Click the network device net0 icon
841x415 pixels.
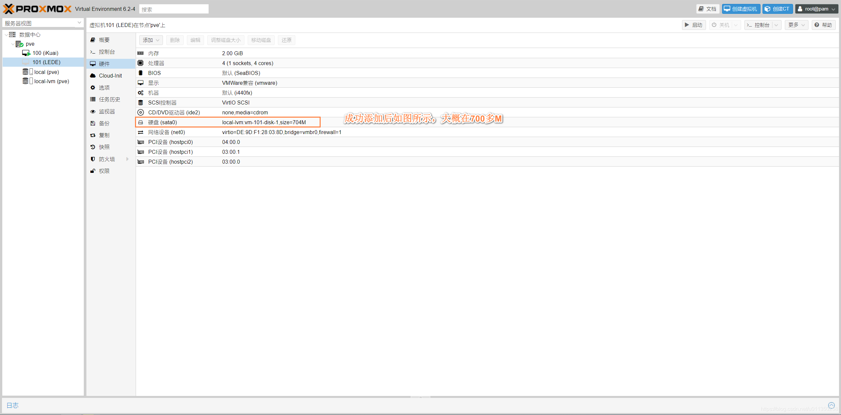click(141, 132)
